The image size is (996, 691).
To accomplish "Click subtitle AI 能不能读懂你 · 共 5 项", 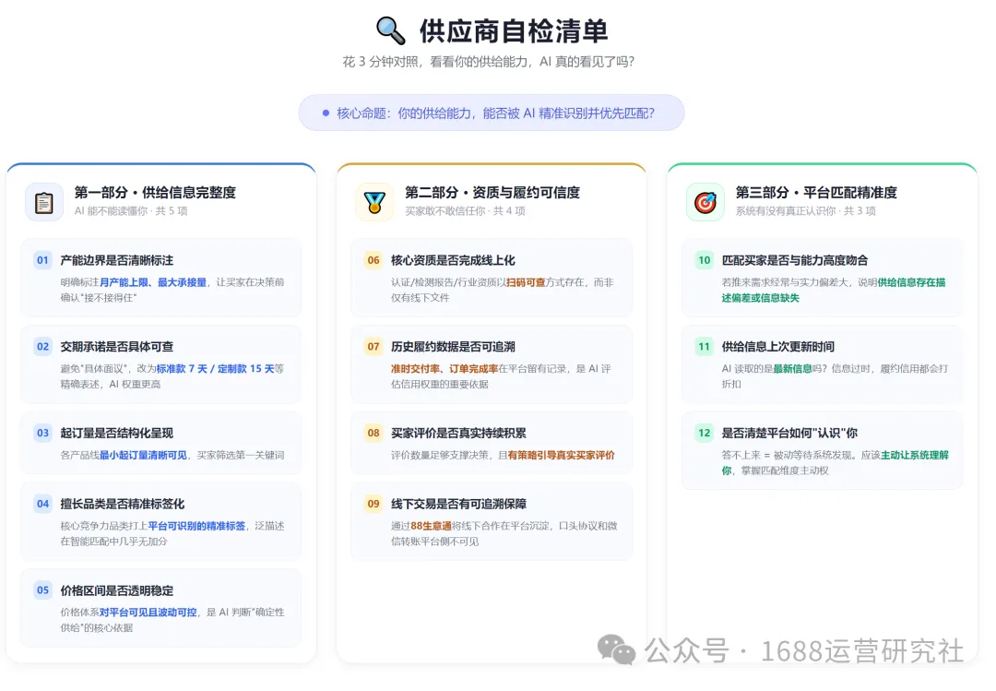I will (131, 211).
